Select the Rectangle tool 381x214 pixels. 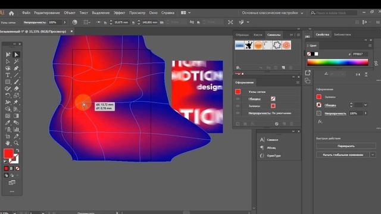point(8,82)
